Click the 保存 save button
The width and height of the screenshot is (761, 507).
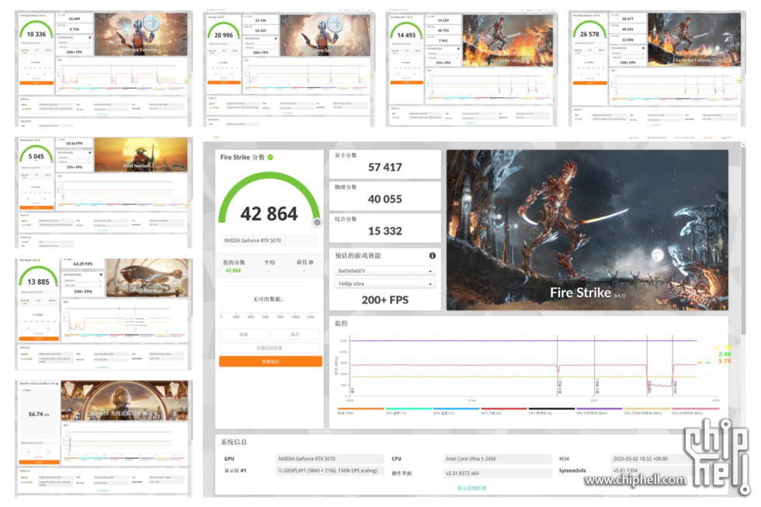click(x=295, y=335)
